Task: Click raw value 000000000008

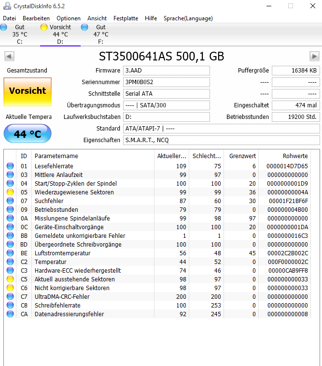Action: [x=288, y=314]
